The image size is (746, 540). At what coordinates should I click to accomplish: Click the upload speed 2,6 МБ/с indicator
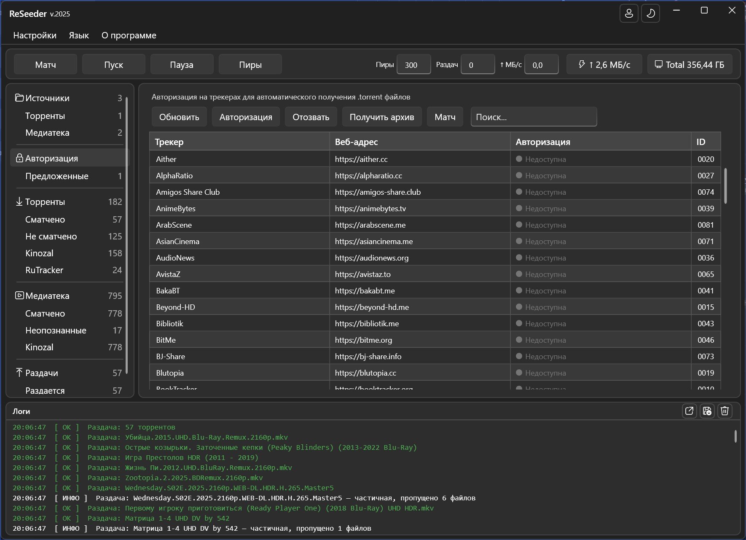(604, 64)
